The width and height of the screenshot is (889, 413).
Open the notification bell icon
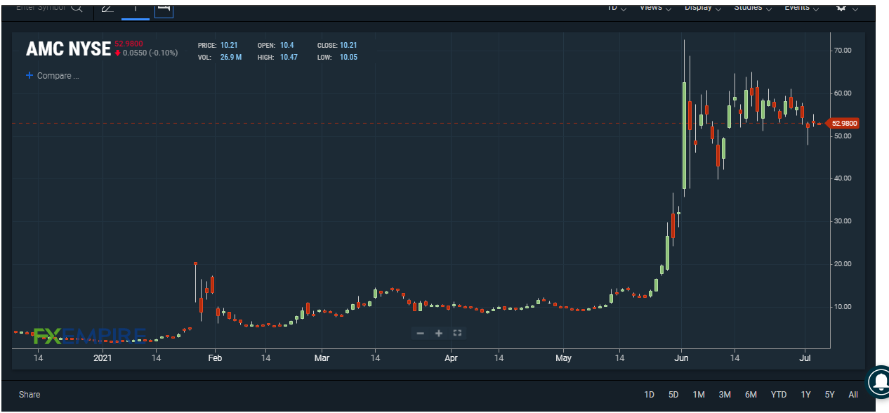coord(879,381)
